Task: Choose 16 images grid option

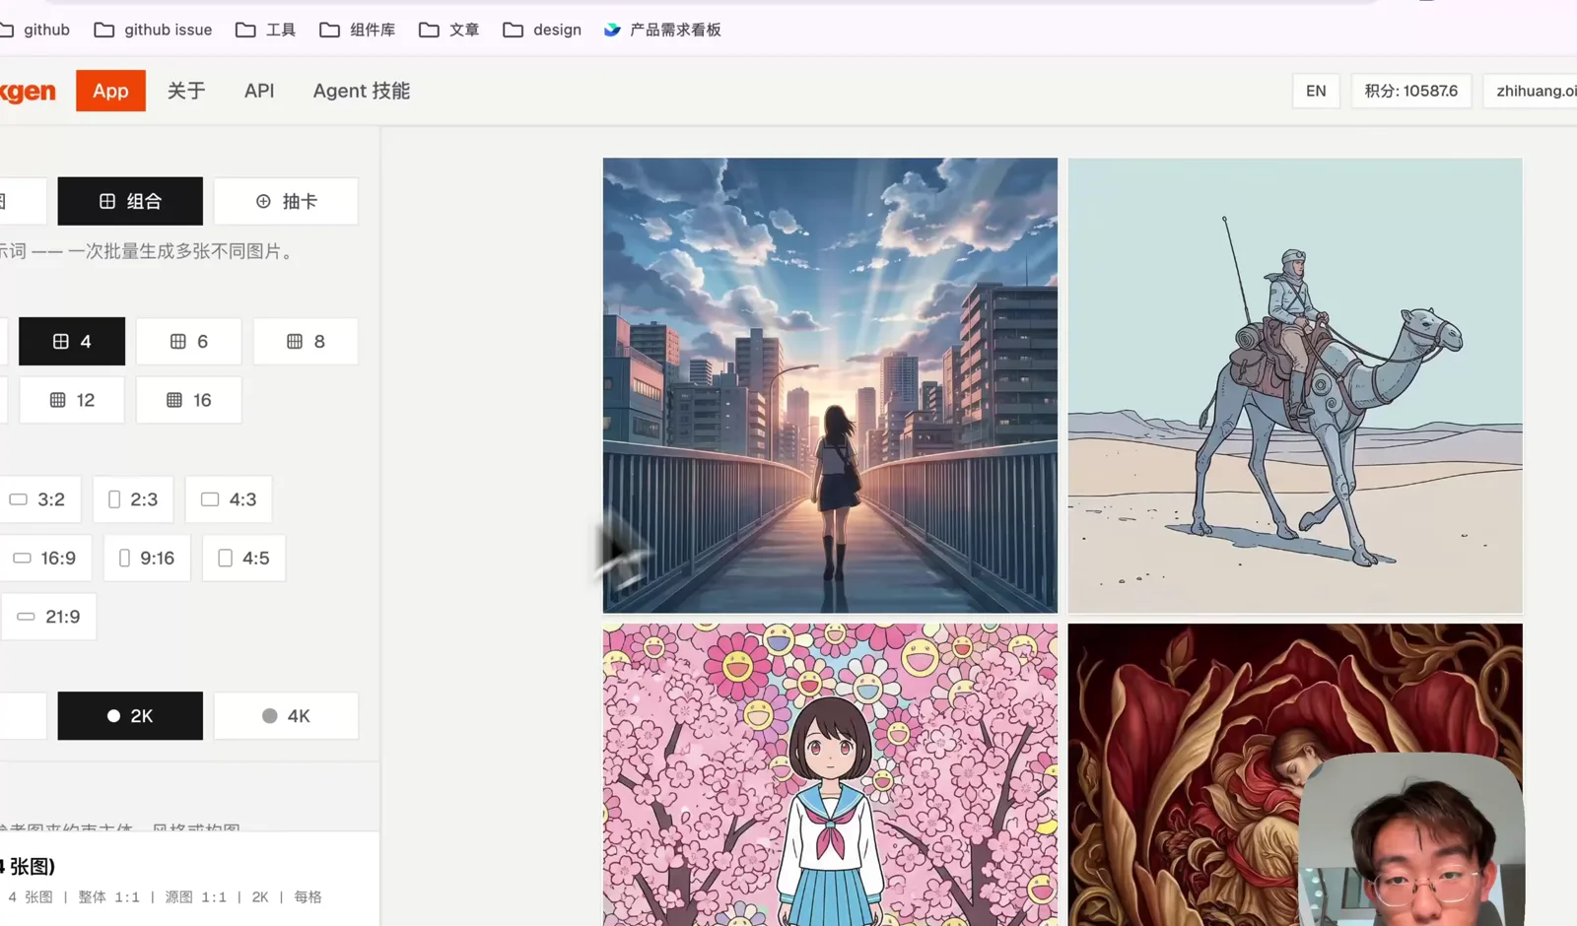Action: [x=188, y=400]
